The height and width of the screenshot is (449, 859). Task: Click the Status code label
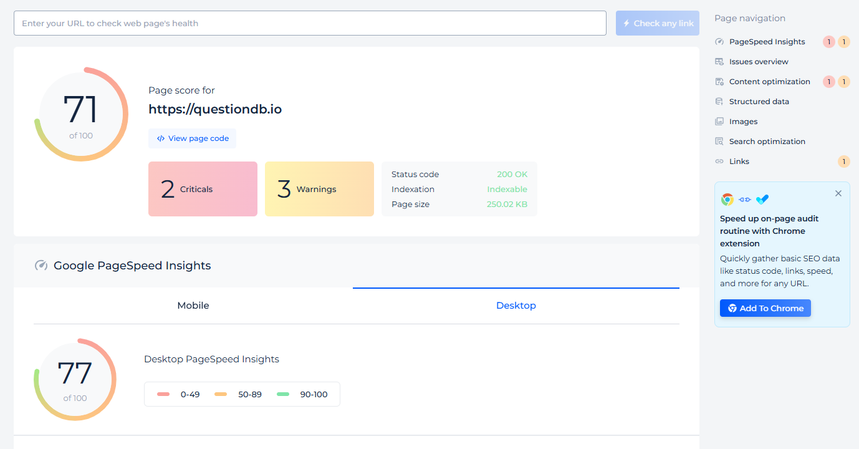click(x=415, y=175)
